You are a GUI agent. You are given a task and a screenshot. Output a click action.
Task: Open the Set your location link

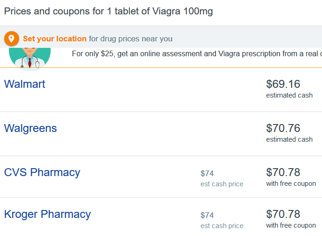(x=54, y=39)
